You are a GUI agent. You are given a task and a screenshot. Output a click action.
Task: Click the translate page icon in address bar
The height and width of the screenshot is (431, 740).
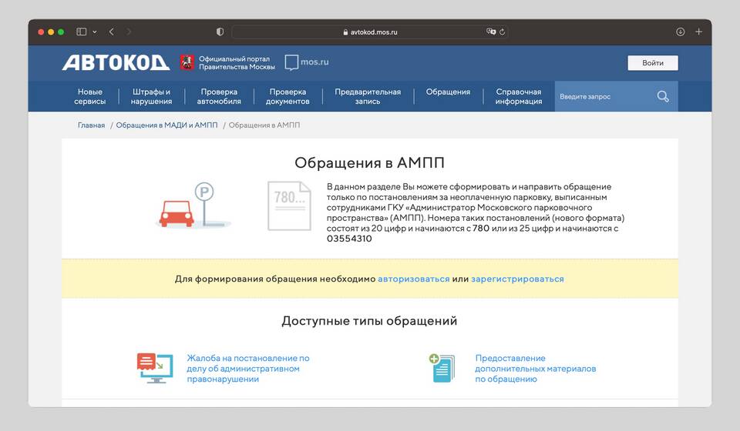pos(490,32)
